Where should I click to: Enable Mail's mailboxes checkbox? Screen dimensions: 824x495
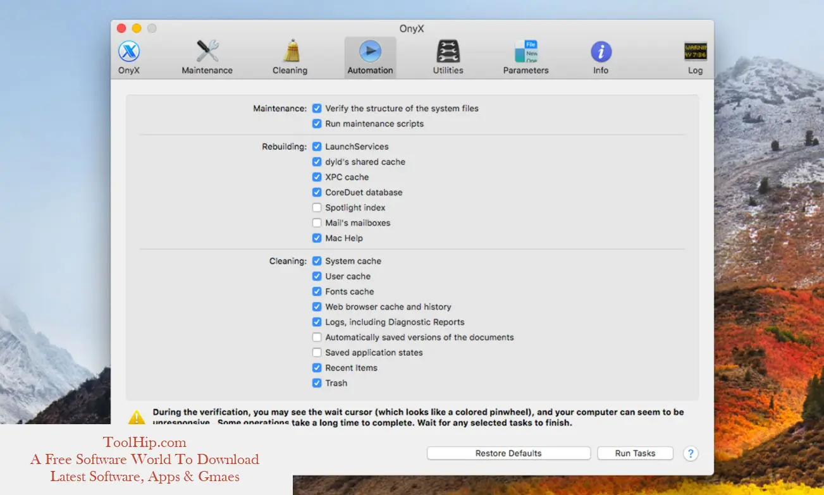point(317,223)
